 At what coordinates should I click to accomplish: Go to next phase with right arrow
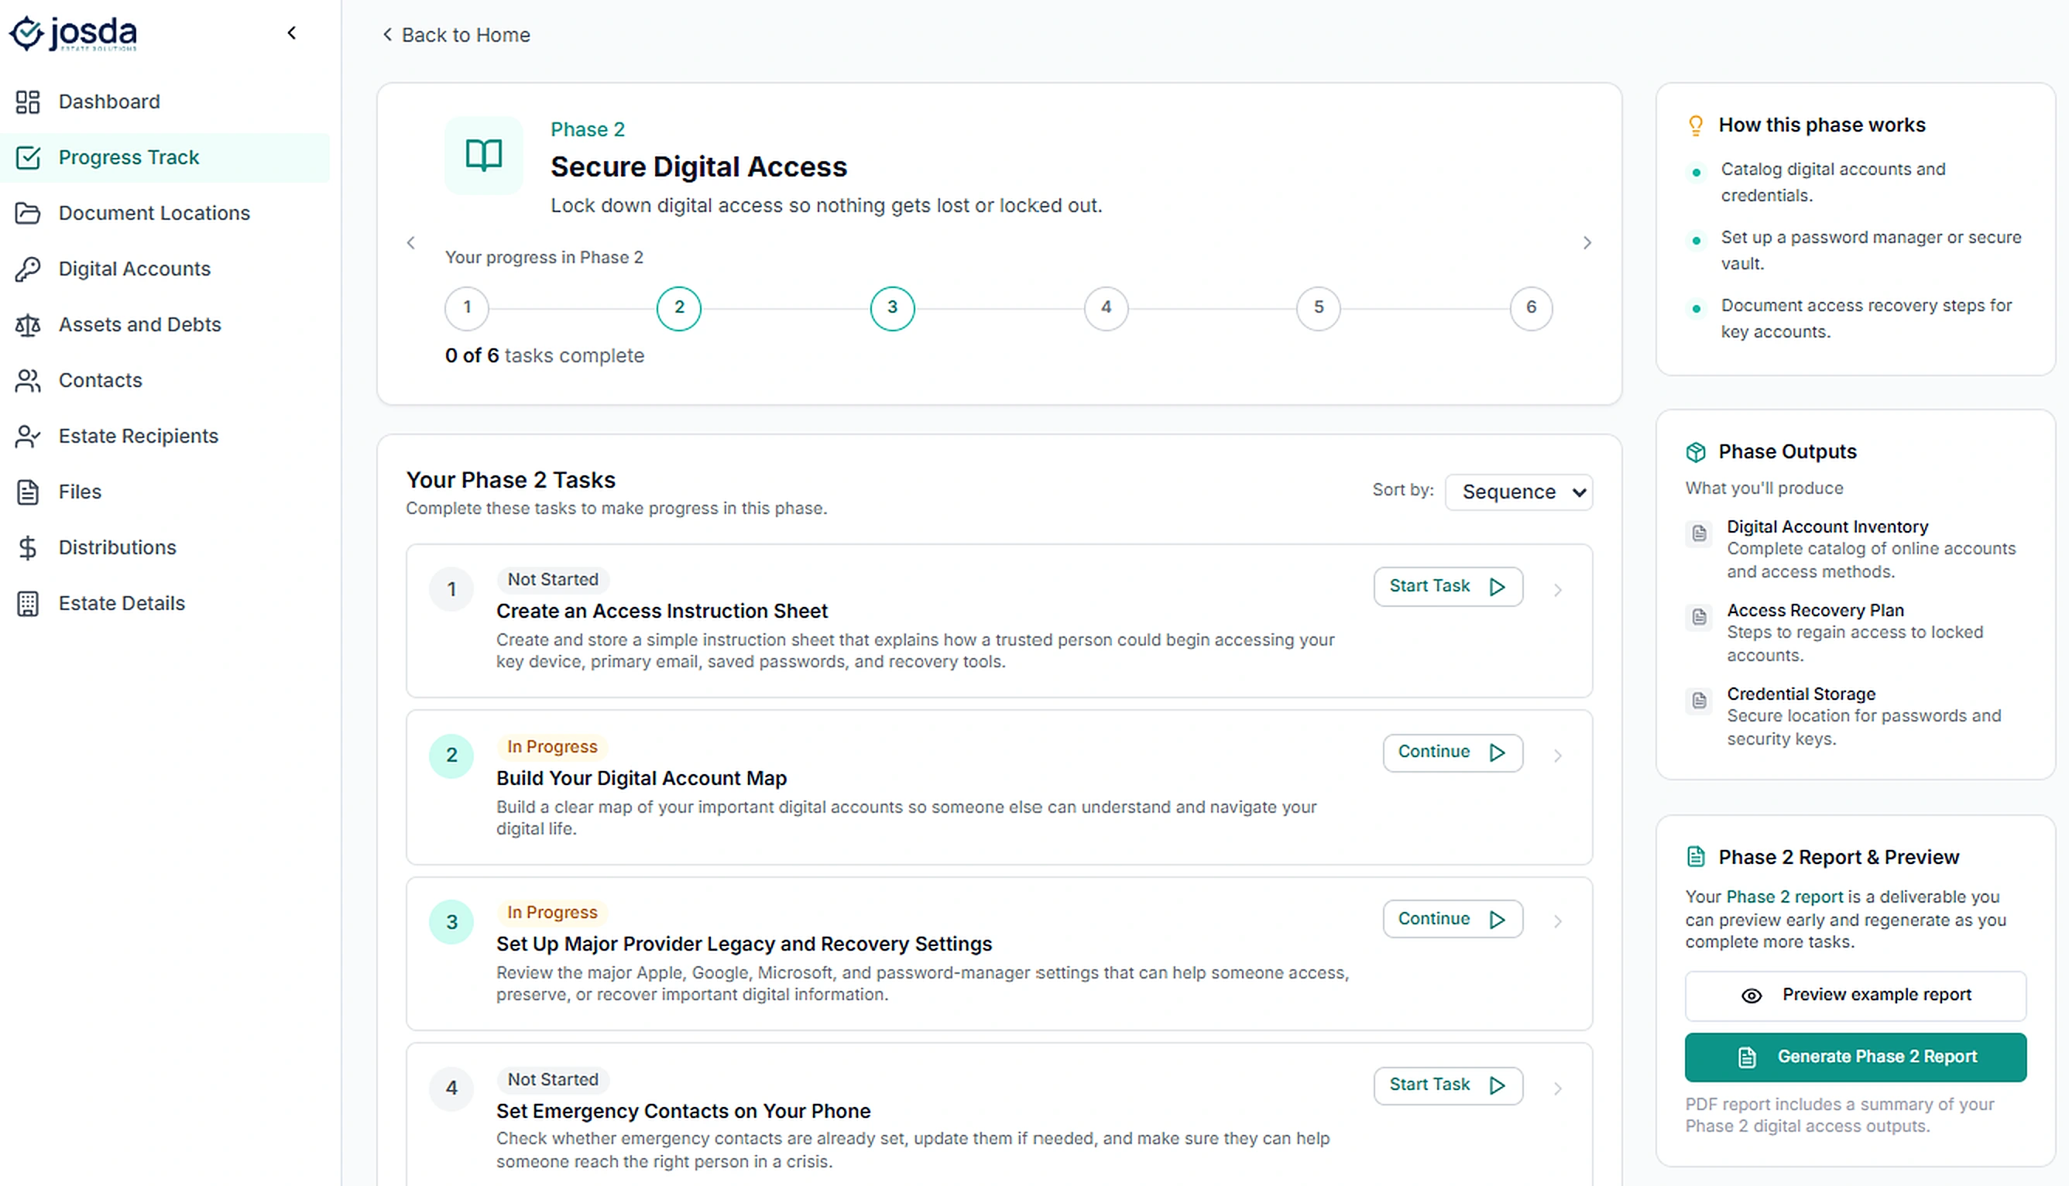click(1587, 243)
